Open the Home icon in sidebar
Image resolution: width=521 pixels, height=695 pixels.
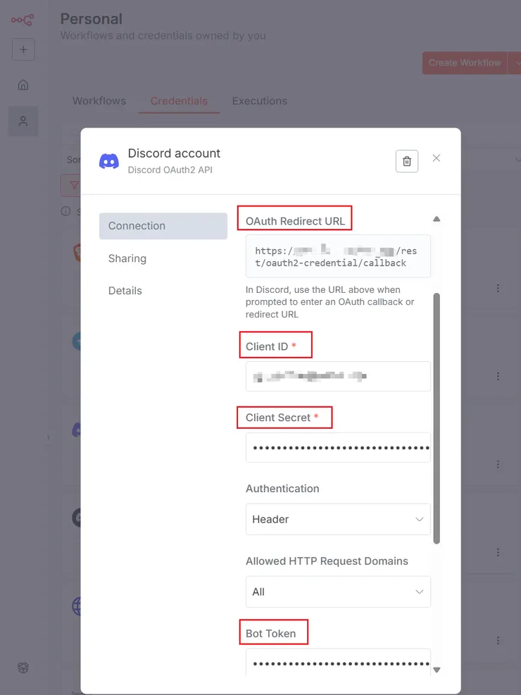pos(23,84)
